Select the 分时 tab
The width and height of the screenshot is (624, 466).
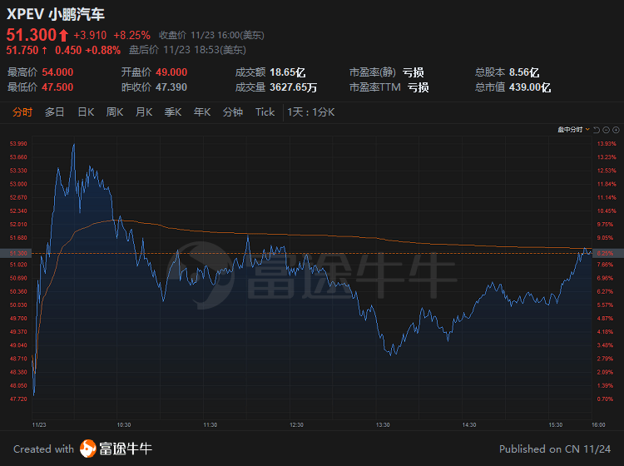[22, 112]
